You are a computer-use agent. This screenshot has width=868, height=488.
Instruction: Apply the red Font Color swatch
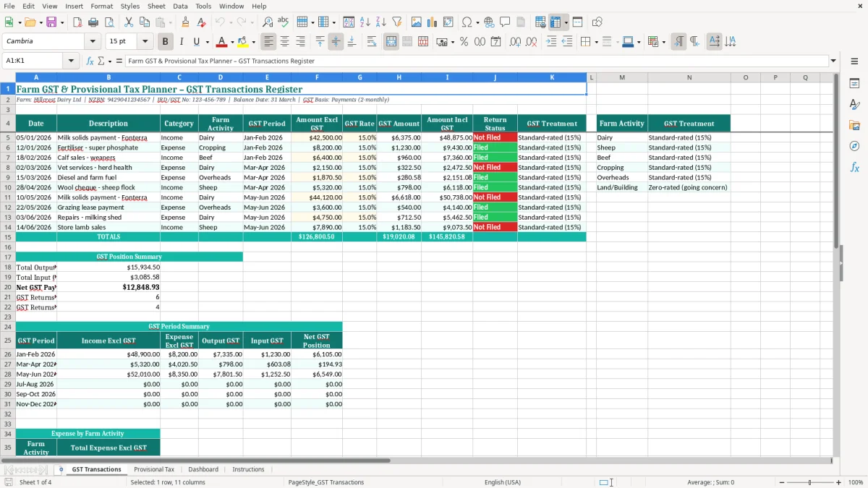[x=221, y=42]
